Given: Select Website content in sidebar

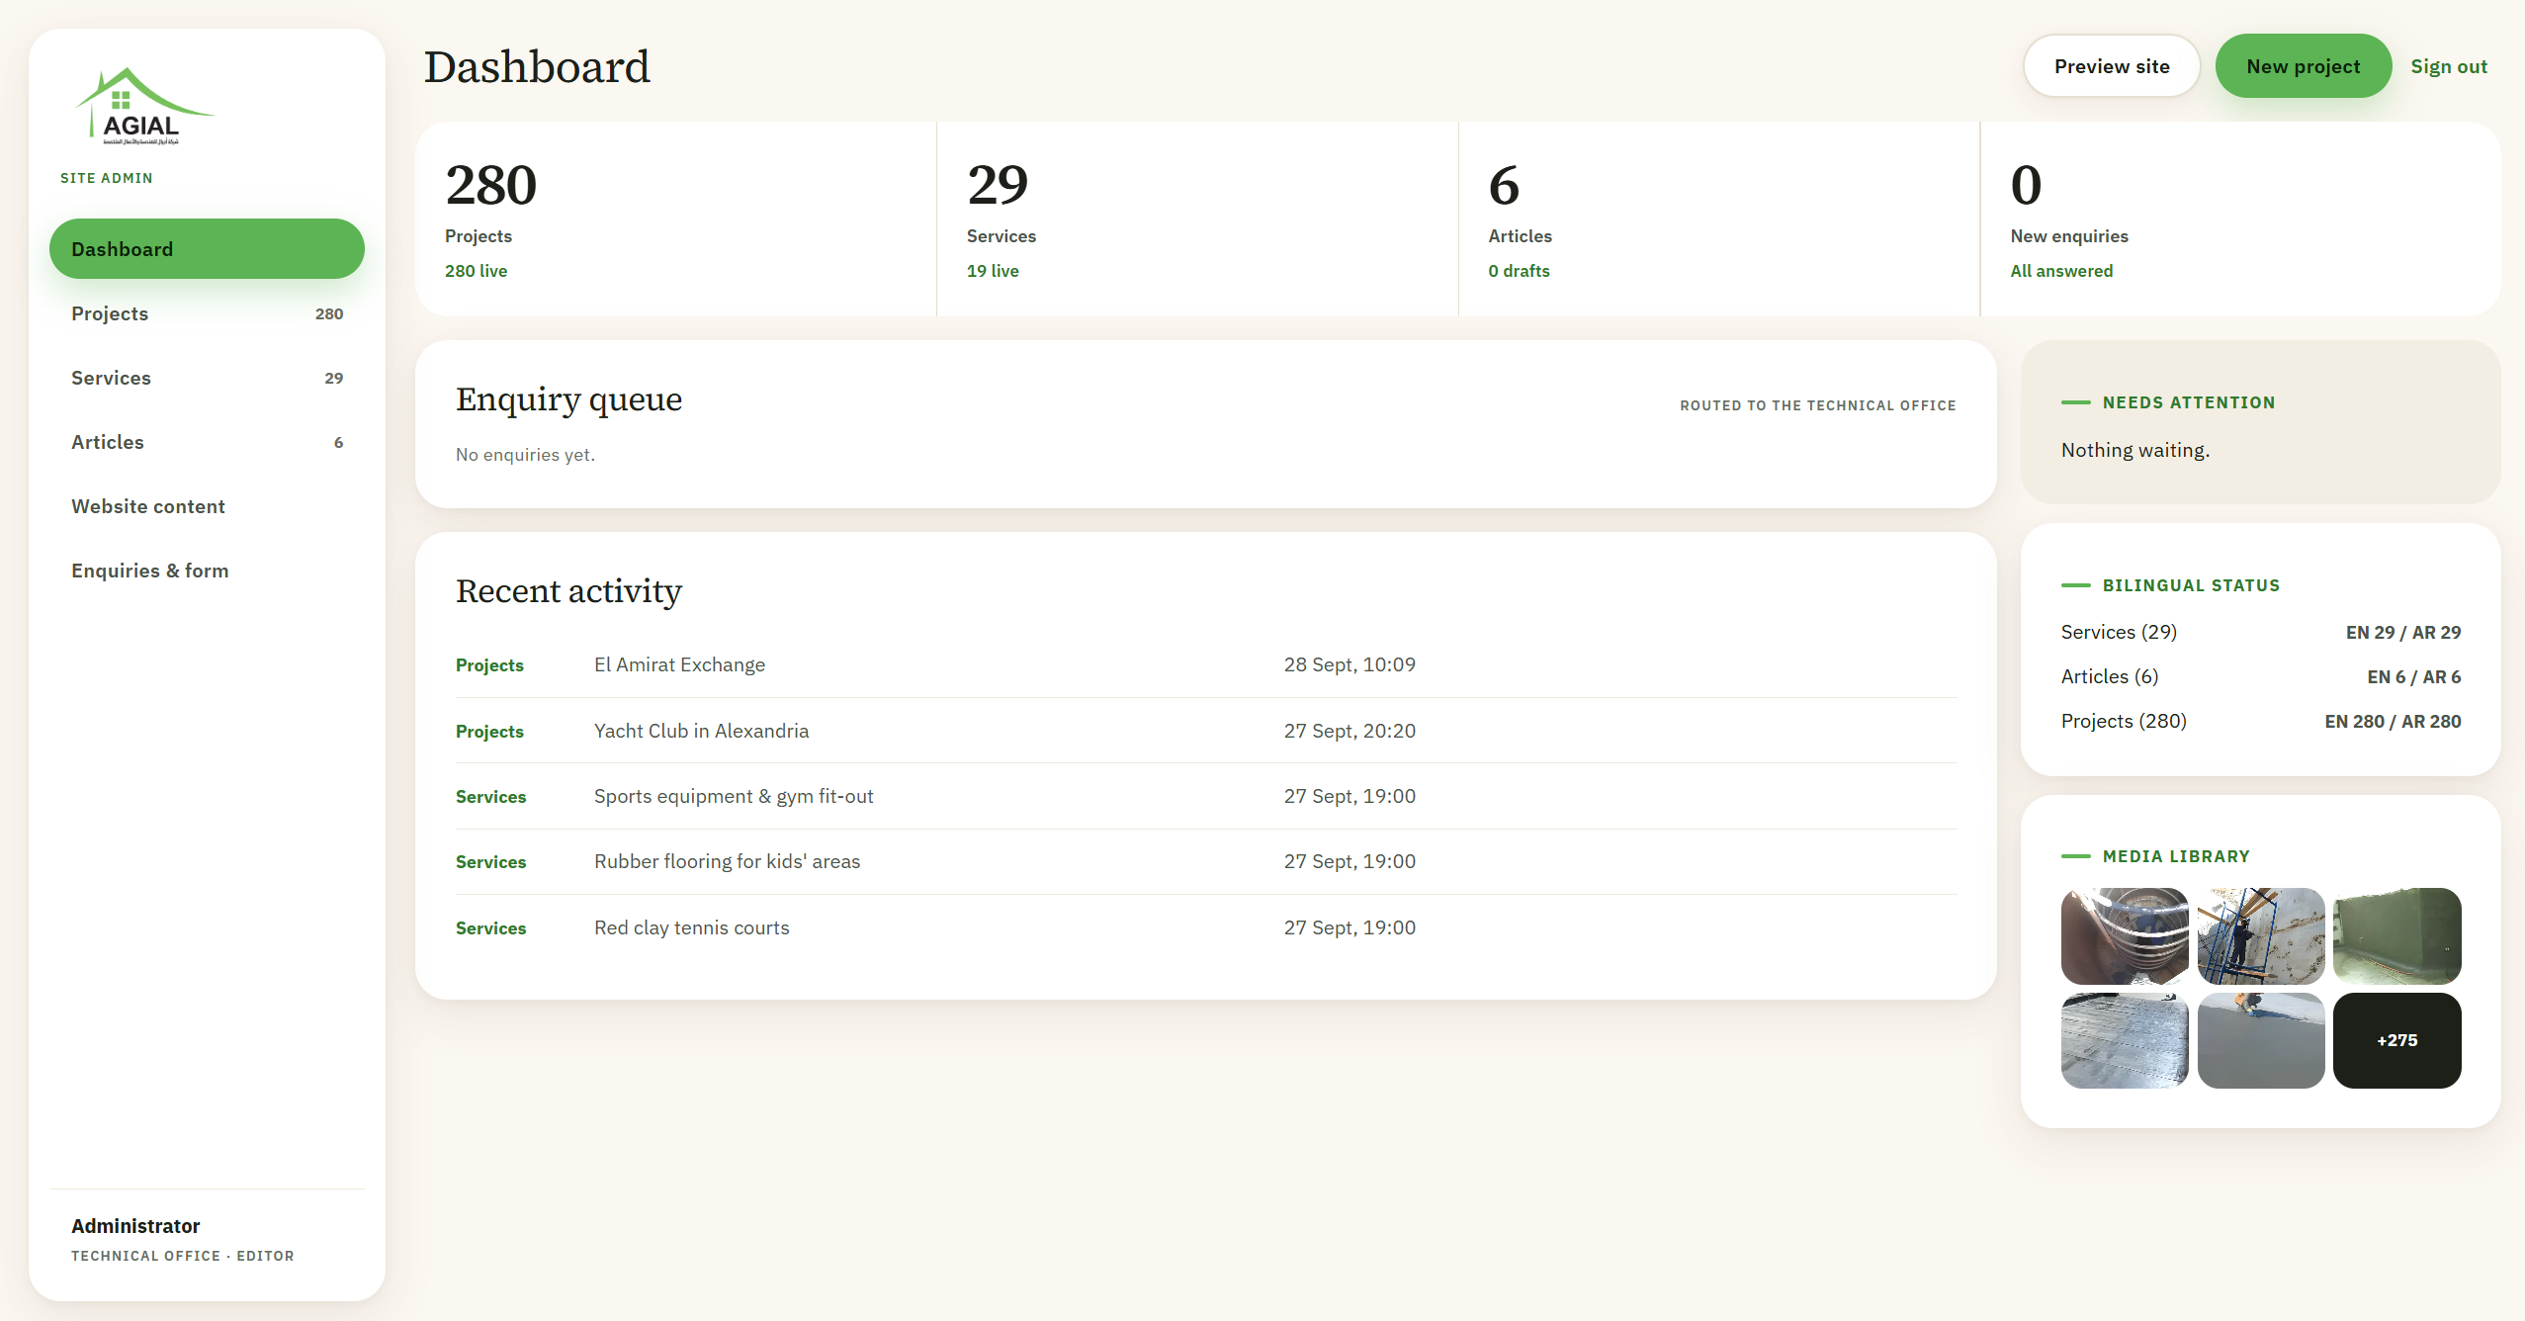Looking at the screenshot, I should [x=207, y=506].
